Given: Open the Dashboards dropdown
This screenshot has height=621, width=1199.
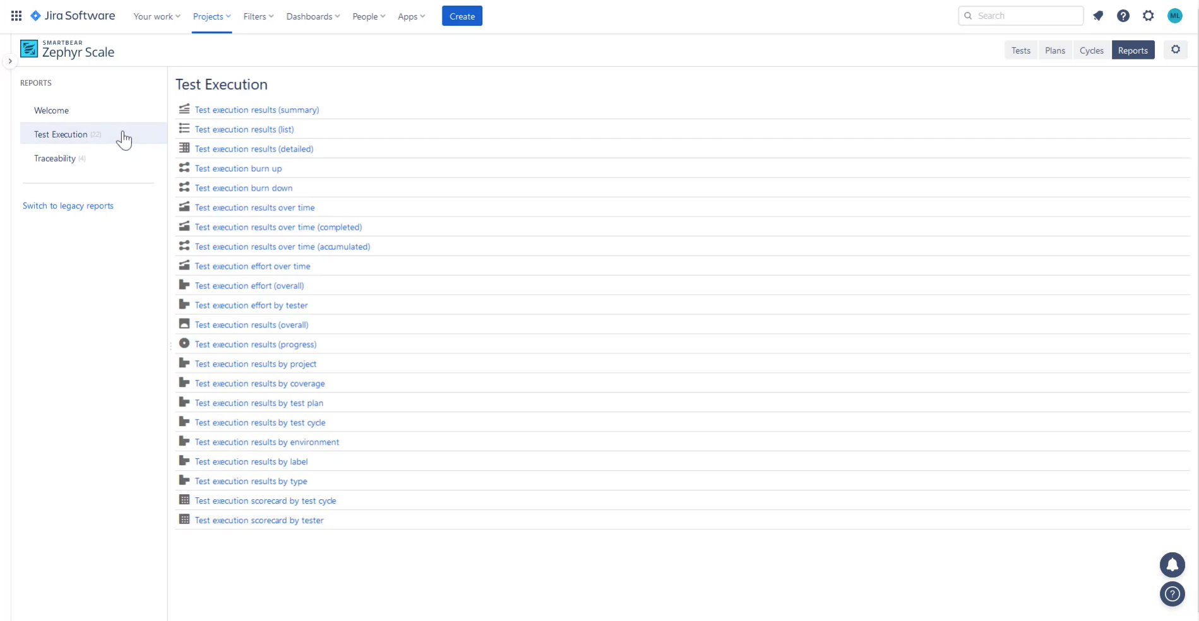Looking at the screenshot, I should [313, 16].
